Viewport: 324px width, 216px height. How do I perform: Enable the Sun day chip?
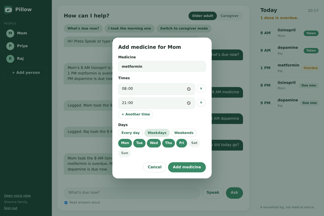[x=125, y=153]
